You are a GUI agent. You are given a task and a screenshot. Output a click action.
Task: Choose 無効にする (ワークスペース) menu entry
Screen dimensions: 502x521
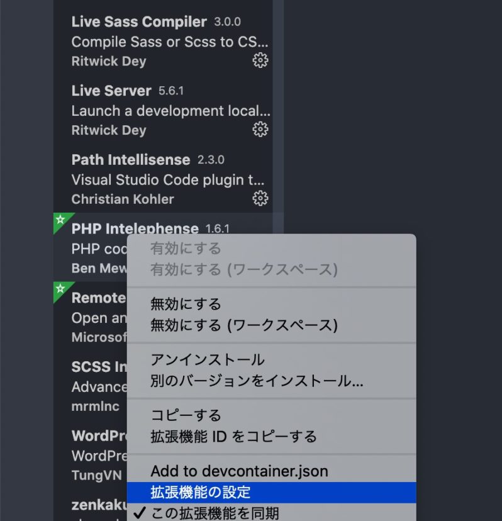tap(244, 325)
